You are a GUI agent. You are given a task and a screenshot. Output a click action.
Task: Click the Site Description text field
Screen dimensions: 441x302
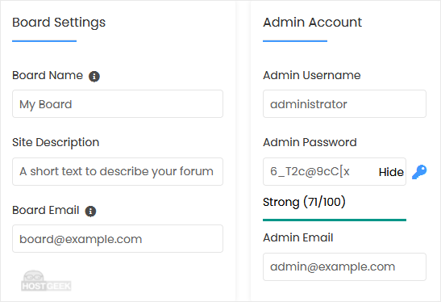click(118, 171)
